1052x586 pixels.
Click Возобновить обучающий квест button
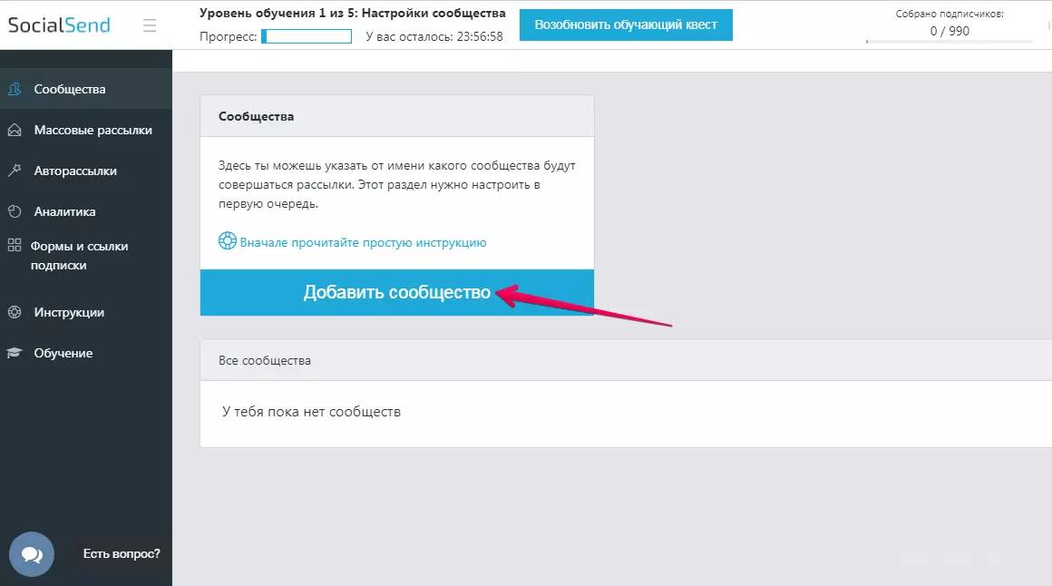click(x=626, y=24)
